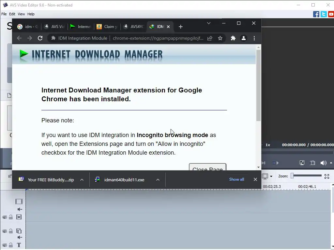The width and height of the screenshot is (334, 250).
Task: Click the AVS timeline Zoom slider
Action: point(306,176)
